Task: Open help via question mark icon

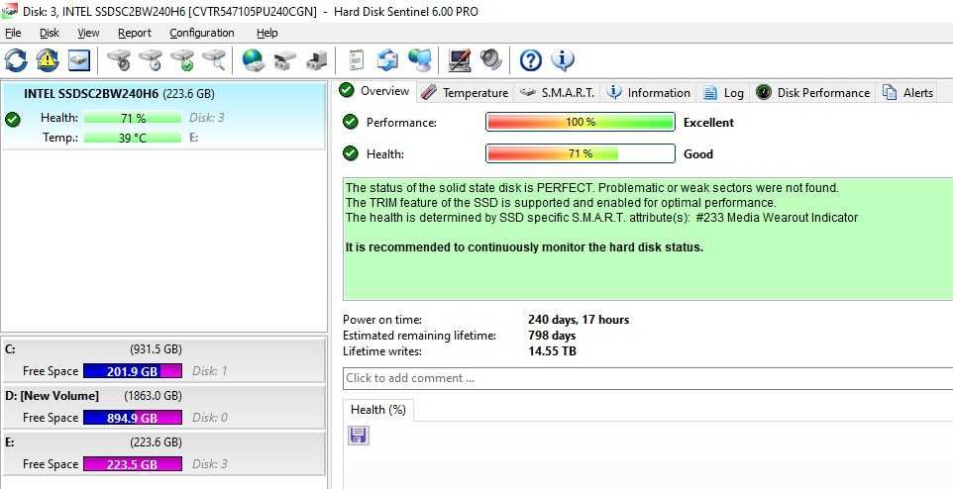Action: point(531,60)
